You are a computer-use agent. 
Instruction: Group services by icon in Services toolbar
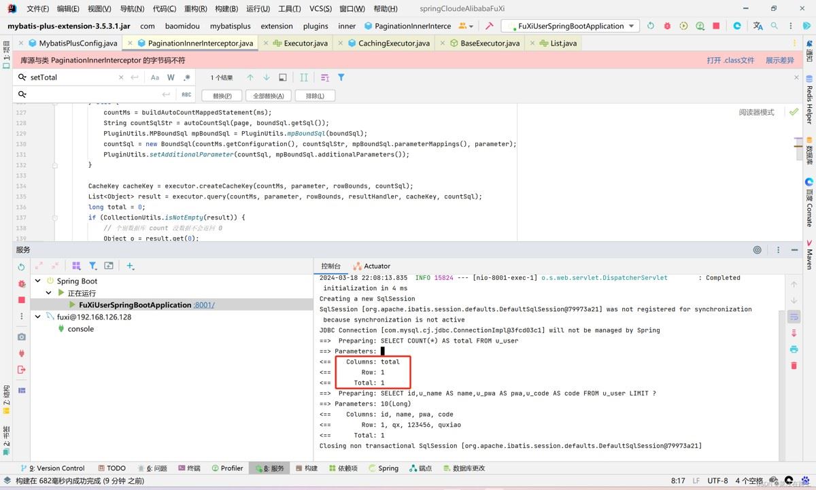point(76,266)
